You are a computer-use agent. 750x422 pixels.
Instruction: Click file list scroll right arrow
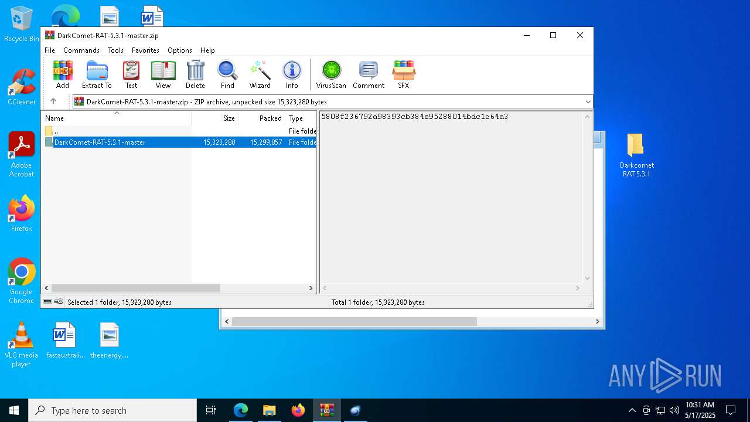(311, 288)
